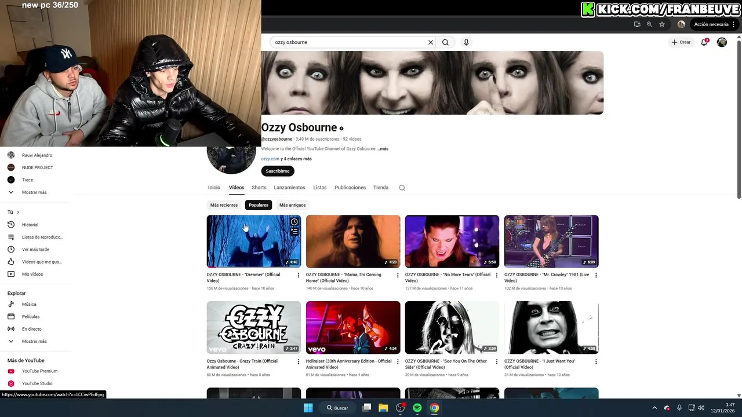The image size is (742, 417).
Task: Open more options for Mama, I'm Coming Home
Action: point(398,275)
